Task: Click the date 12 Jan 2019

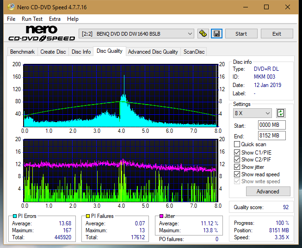Action: click(267, 85)
